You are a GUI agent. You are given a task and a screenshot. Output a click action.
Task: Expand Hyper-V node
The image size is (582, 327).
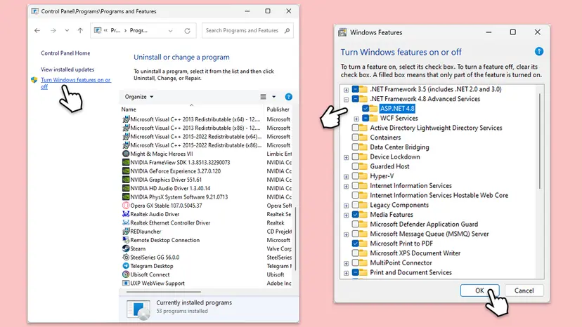click(346, 176)
